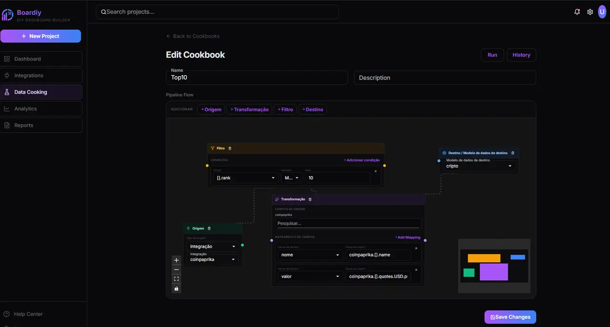Open the settings gear icon
This screenshot has height=327, width=610.
click(590, 12)
